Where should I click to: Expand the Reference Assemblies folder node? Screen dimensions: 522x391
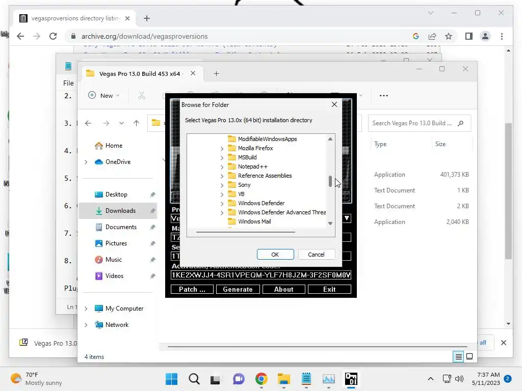222,176
